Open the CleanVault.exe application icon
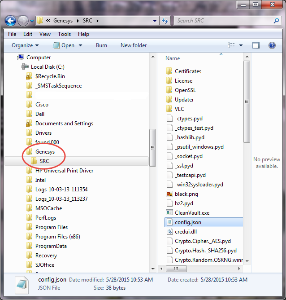The height and width of the screenshot is (300, 286). click(169, 213)
